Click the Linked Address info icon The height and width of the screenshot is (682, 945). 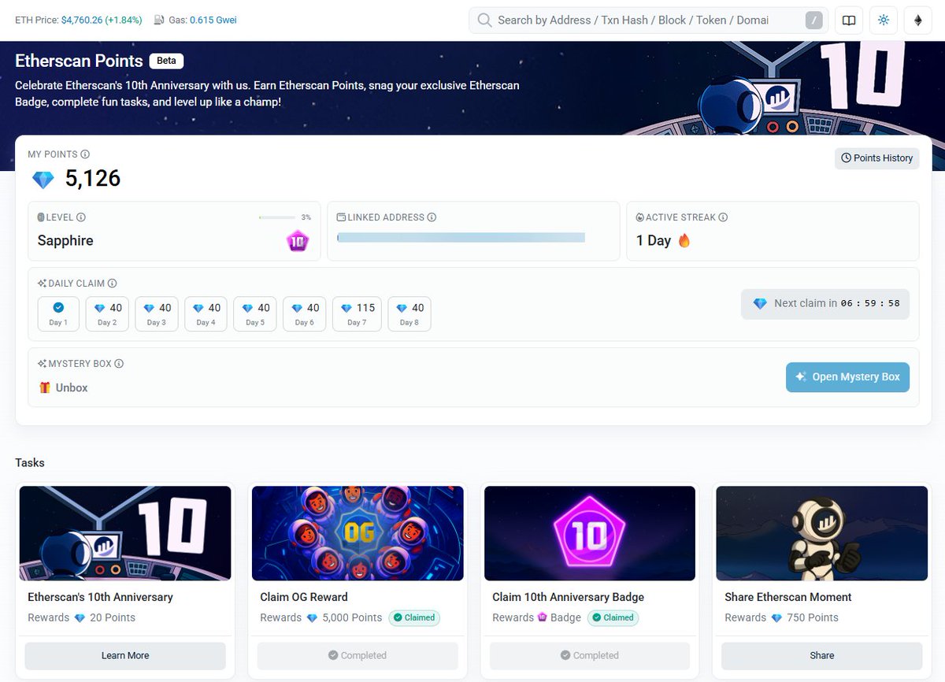[432, 217]
